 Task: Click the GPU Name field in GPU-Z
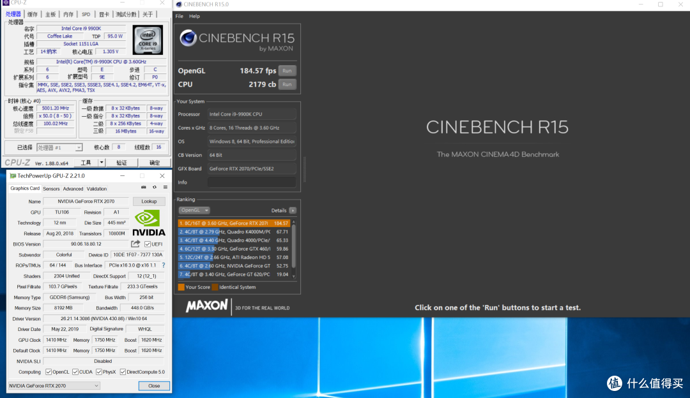[86, 201]
